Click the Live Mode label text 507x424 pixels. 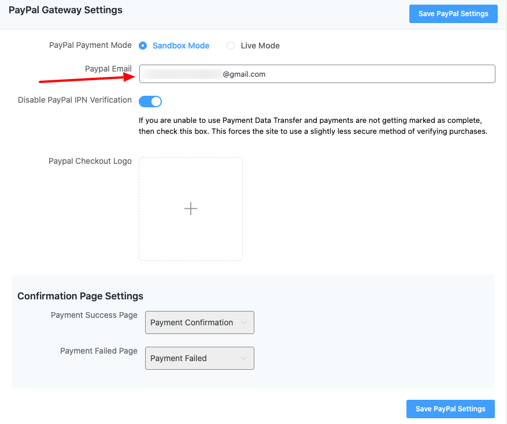(260, 46)
